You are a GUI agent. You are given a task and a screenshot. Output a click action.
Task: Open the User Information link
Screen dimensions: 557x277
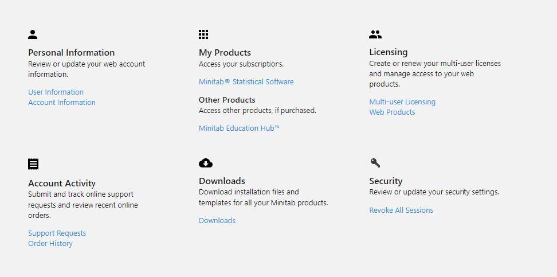coord(56,92)
